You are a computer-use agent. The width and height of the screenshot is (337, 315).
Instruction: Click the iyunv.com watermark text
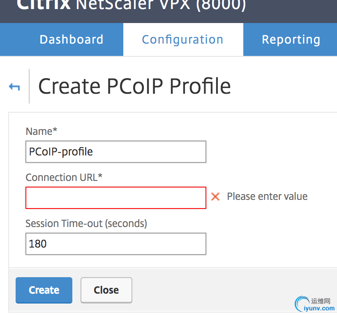click(x=320, y=308)
